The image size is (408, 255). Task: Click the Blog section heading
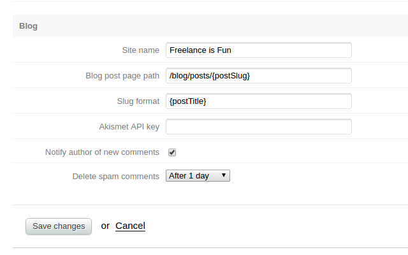[28, 26]
